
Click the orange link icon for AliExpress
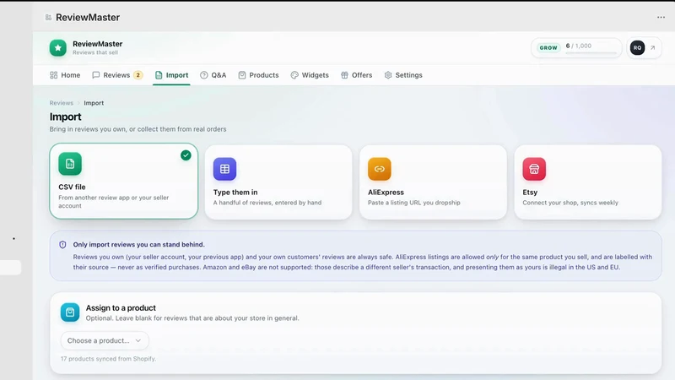coord(379,169)
